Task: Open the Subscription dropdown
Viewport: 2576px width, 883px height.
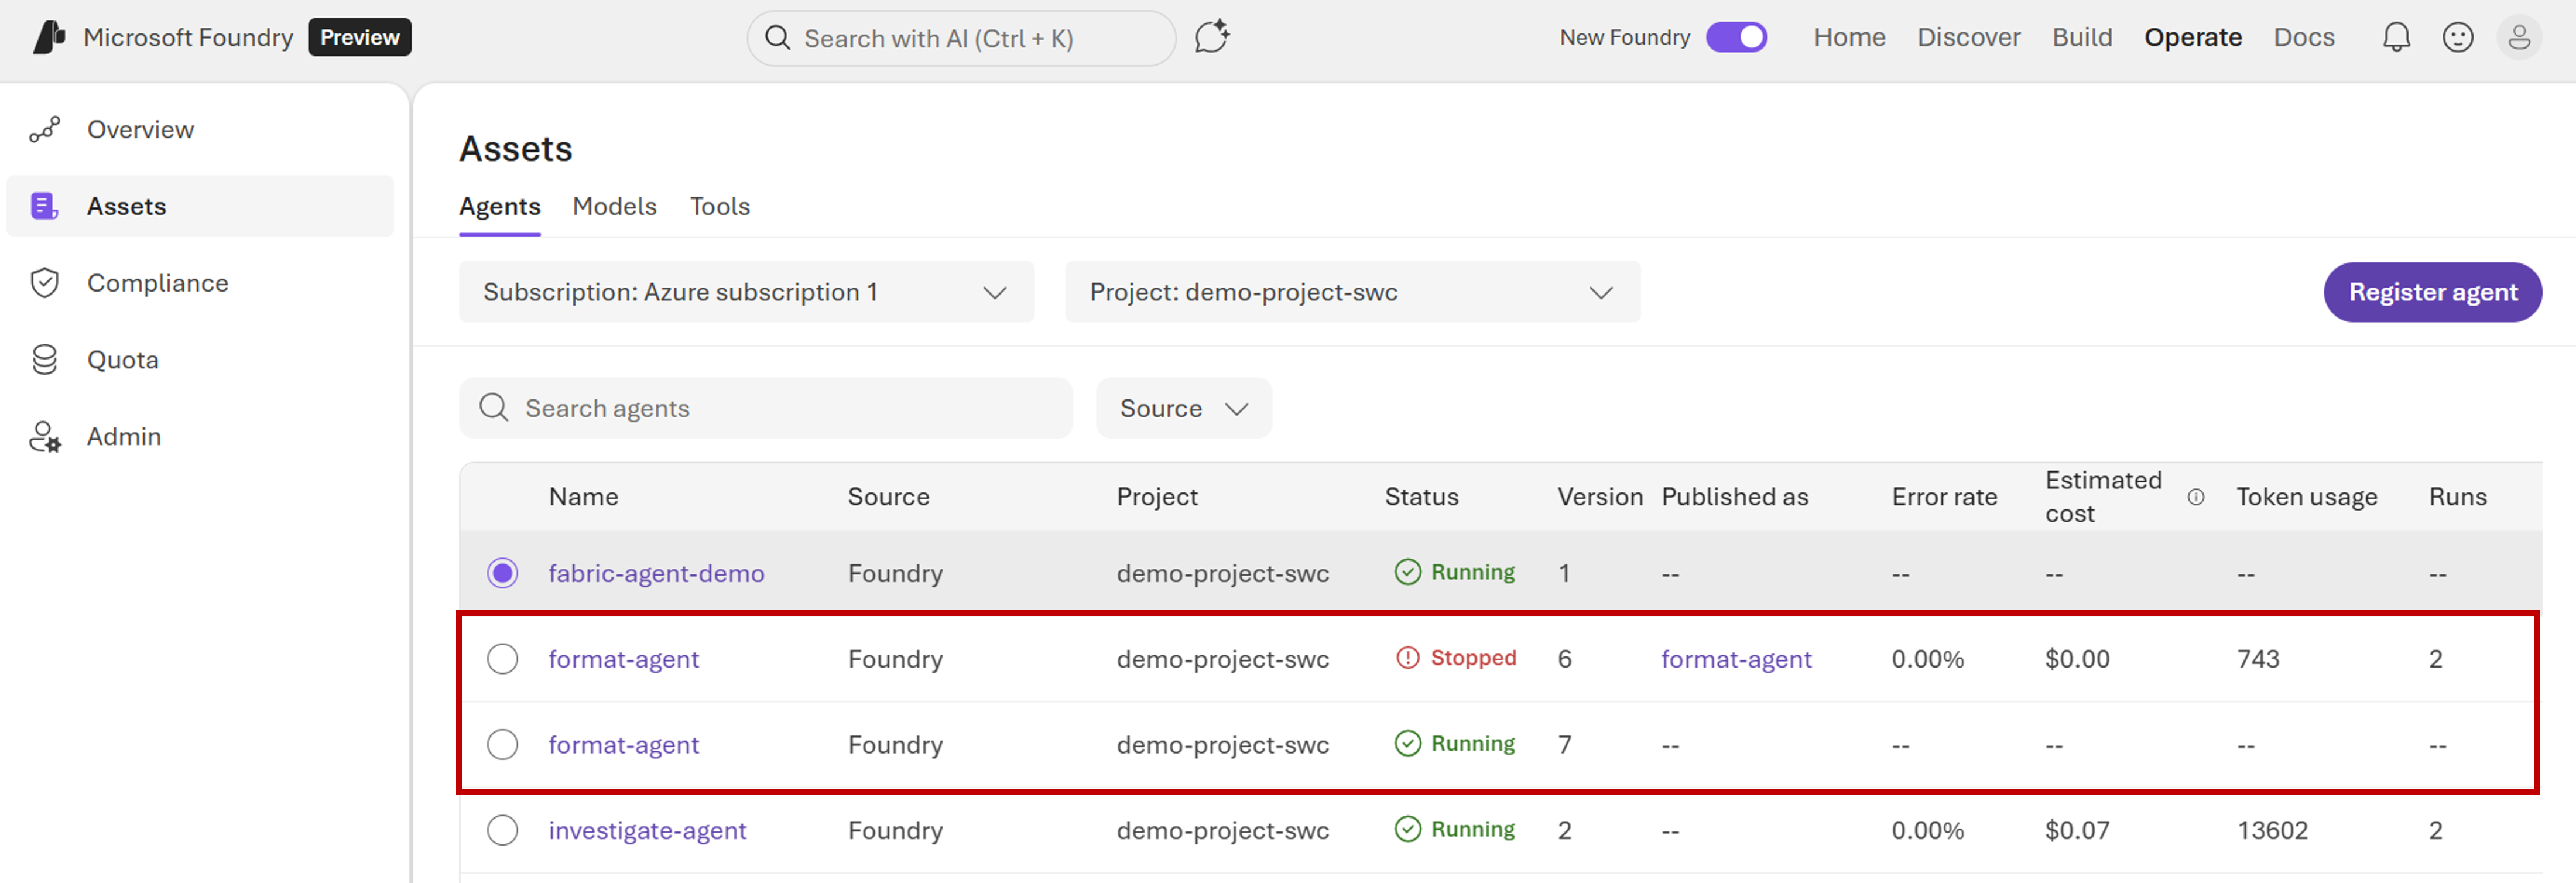Action: pos(746,292)
